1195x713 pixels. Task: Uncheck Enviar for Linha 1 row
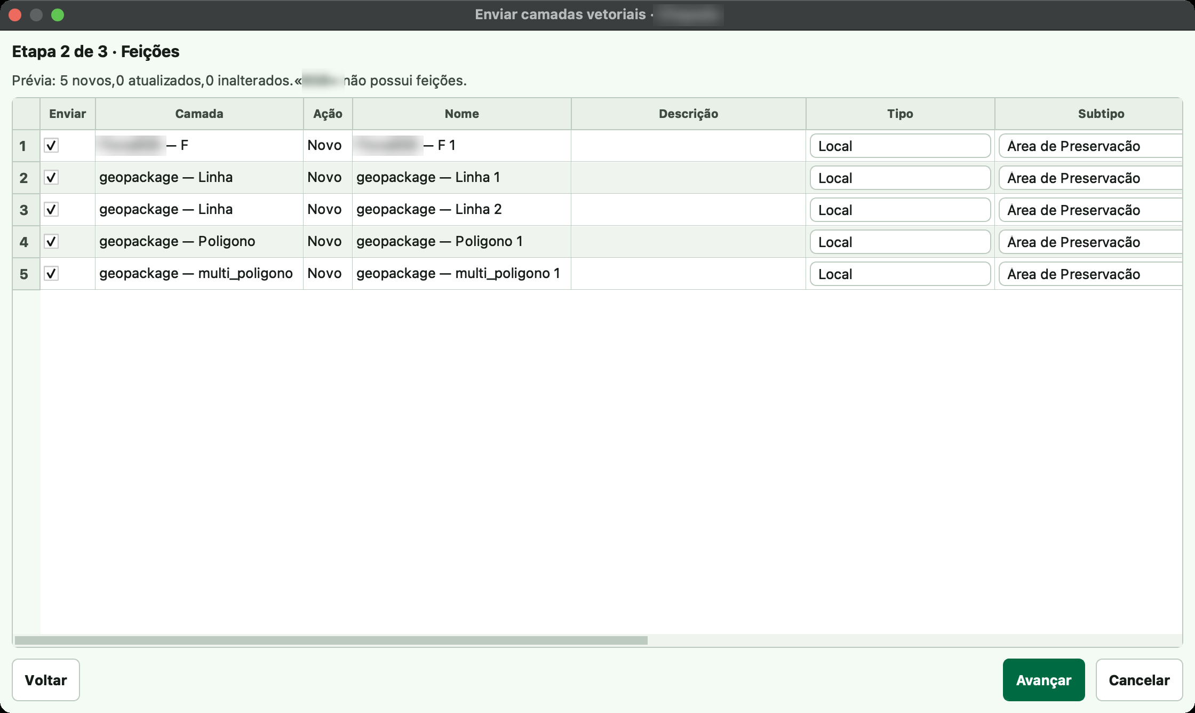point(51,177)
